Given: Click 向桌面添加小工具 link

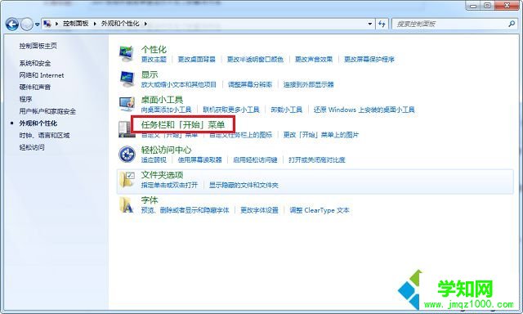Looking at the screenshot, I should pos(166,110).
